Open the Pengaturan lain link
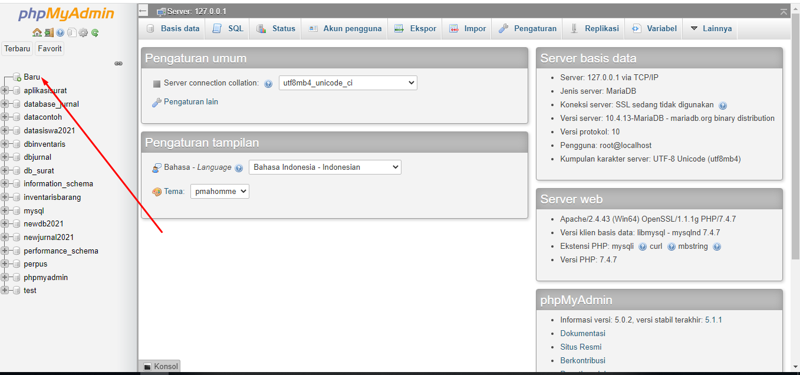Viewport: 800px width, 375px height. tap(191, 102)
